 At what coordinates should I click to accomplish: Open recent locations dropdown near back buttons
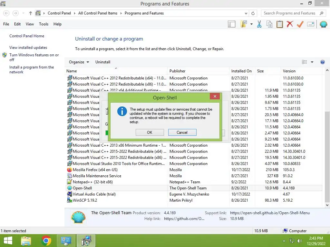coord(23,13)
